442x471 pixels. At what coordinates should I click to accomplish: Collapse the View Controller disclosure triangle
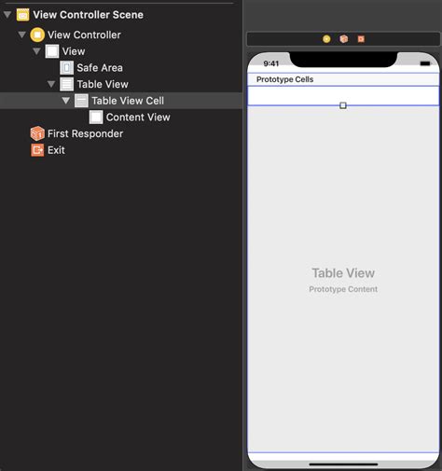[x=21, y=35]
